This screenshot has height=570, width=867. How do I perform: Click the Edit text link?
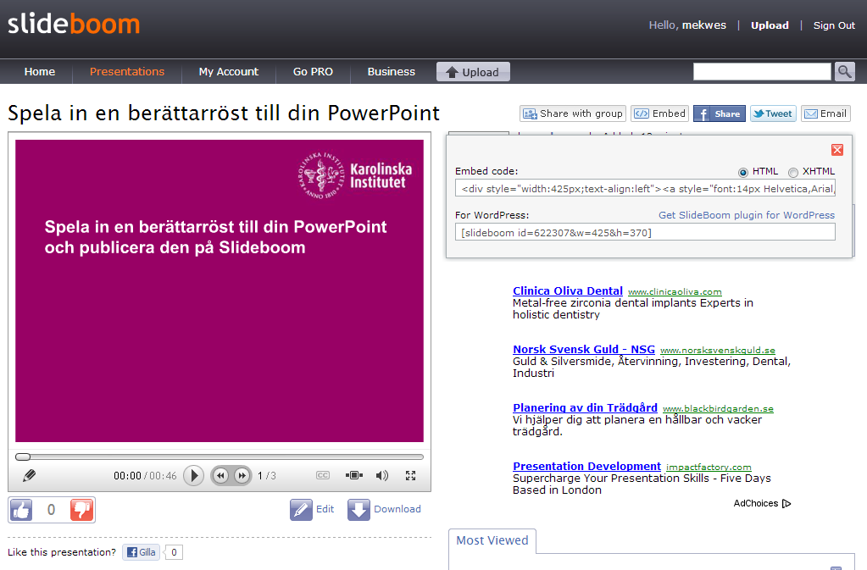[x=325, y=509]
